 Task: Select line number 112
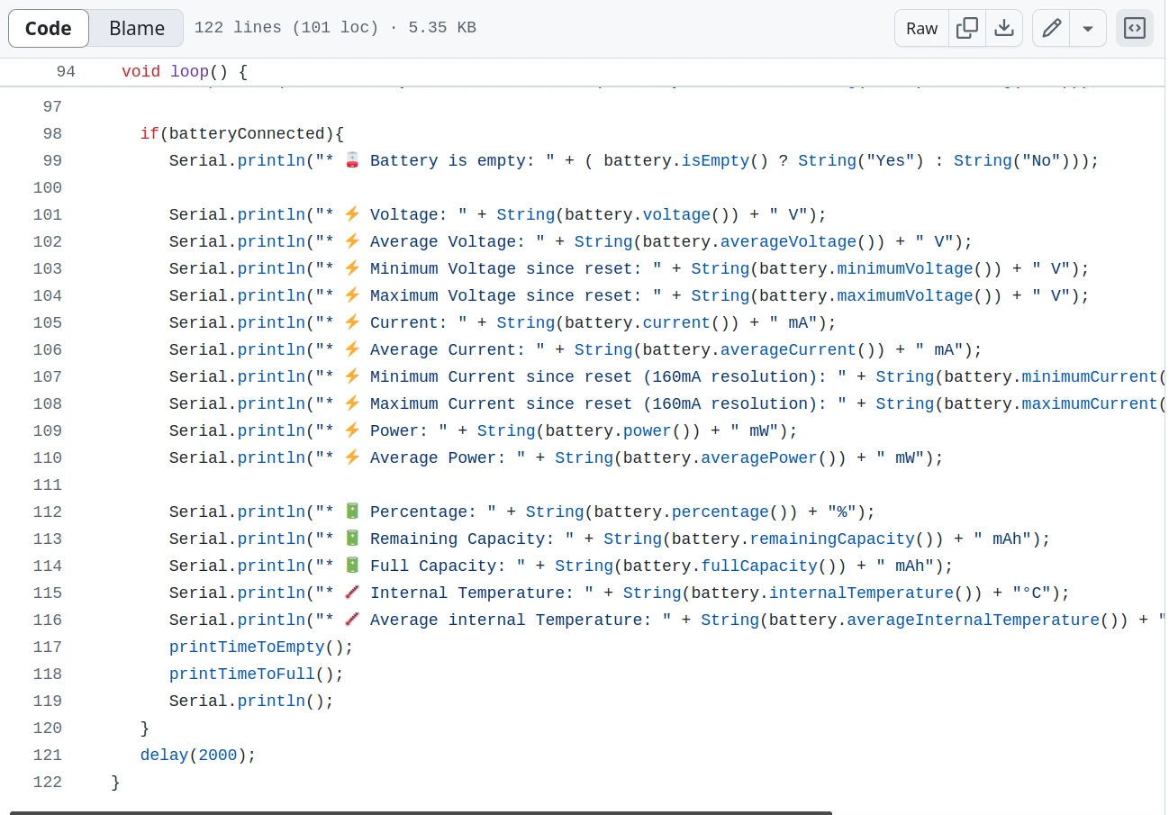click(48, 512)
